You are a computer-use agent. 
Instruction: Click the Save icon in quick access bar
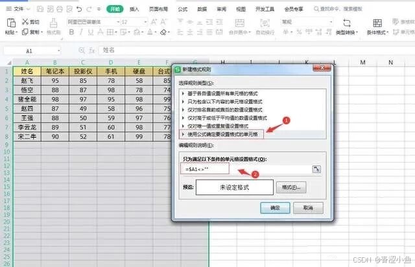point(40,9)
